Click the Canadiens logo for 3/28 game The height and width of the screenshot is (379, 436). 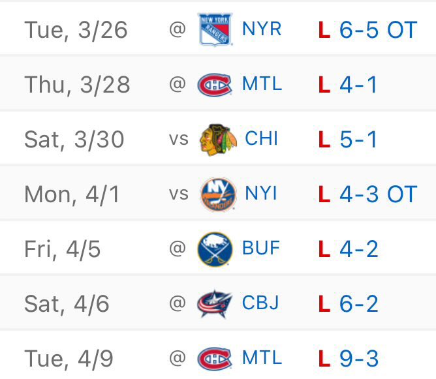(x=214, y=84)
